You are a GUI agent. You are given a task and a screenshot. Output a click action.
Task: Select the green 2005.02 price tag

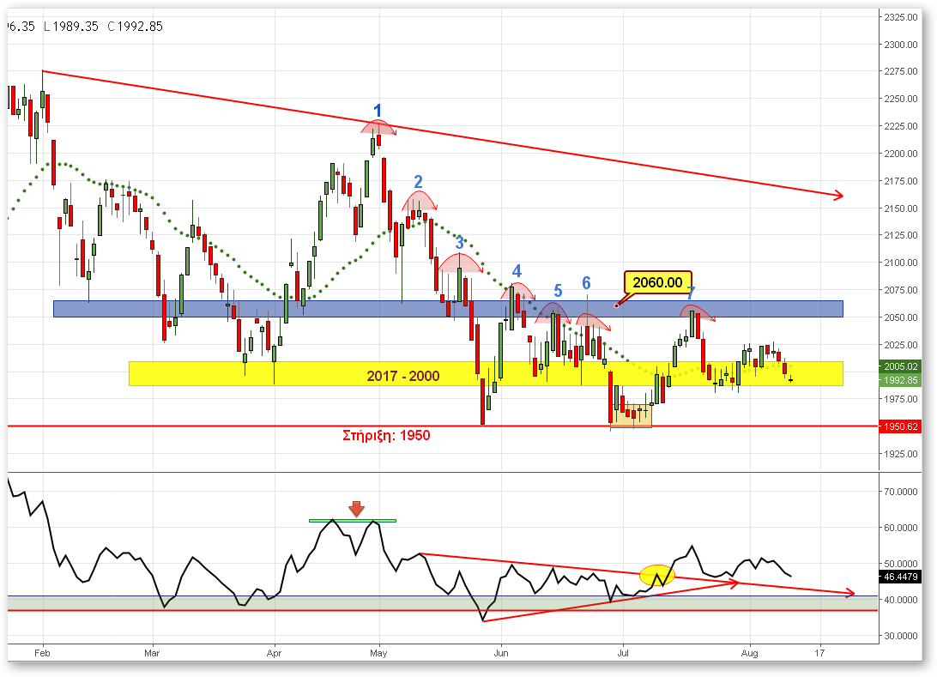click(900, 366)
